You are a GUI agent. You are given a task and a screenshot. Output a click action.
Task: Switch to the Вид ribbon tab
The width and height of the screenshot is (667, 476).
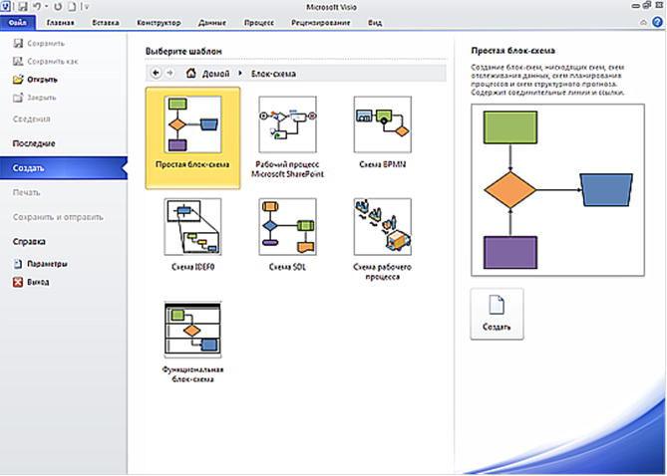click(x=374, y=23)
